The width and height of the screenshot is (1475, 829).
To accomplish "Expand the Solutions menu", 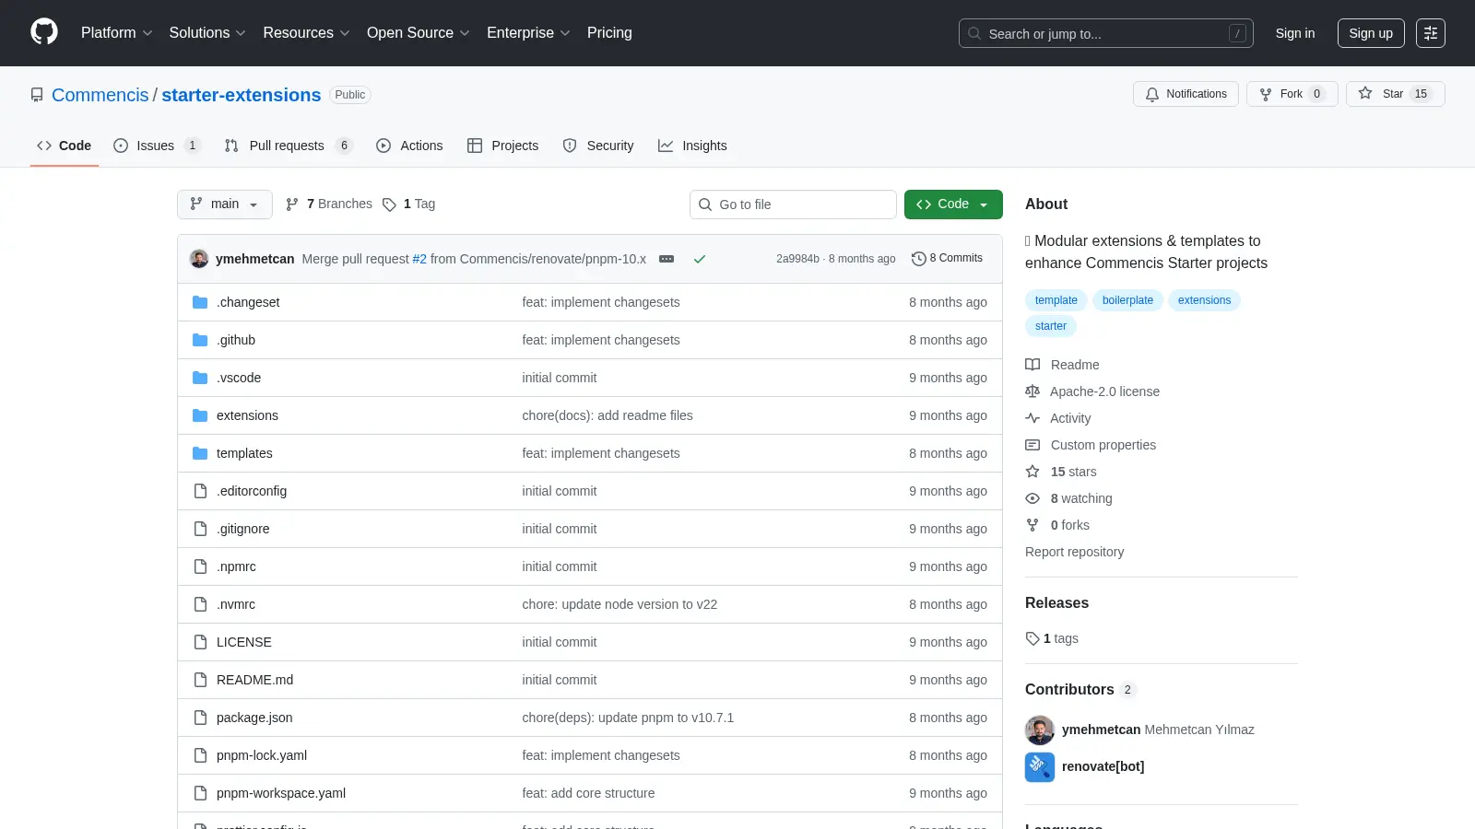I will [207, 33].
